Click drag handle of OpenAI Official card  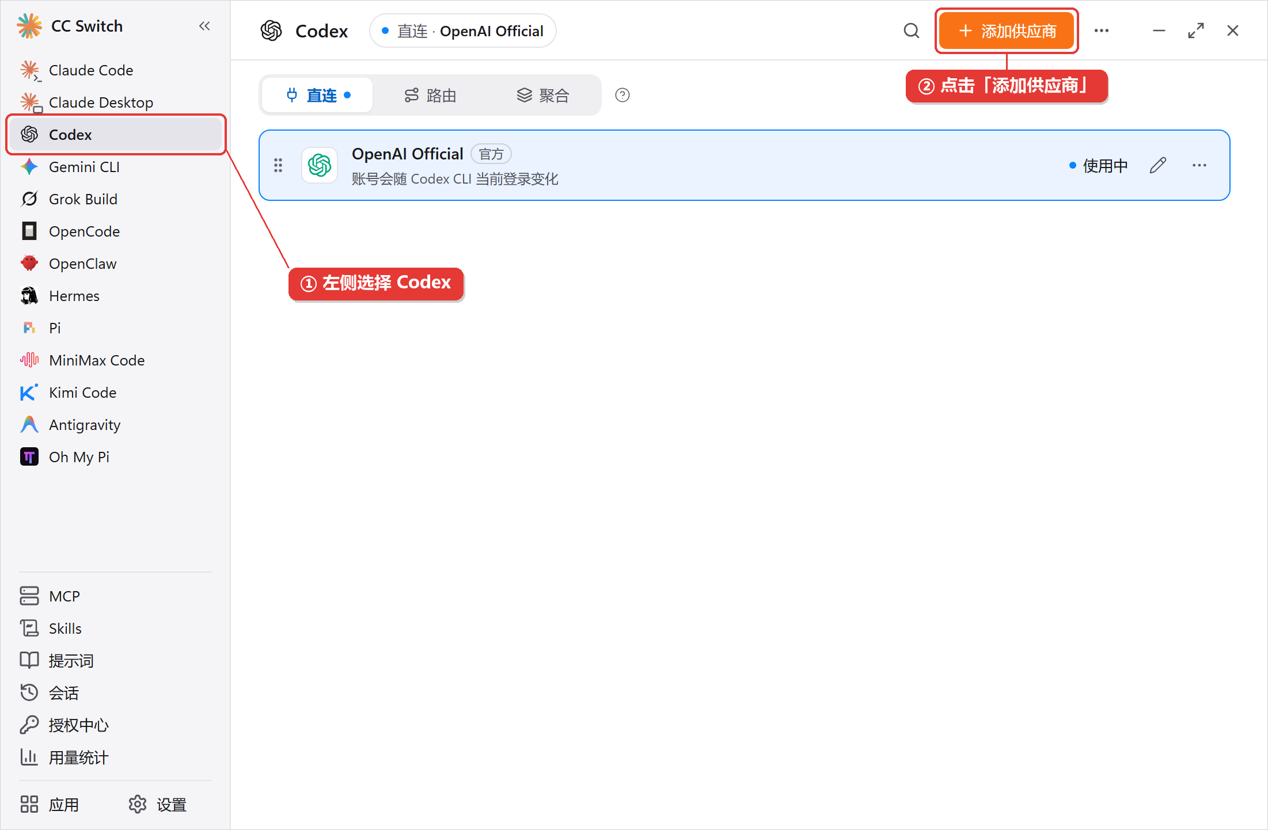(278, 165)
